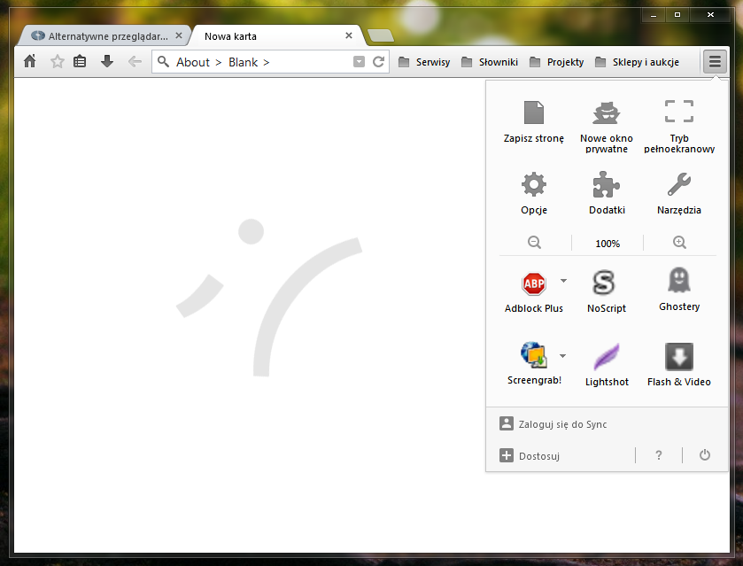Minimize the browser window
743x566 pixels.
[x=654, y=15]
